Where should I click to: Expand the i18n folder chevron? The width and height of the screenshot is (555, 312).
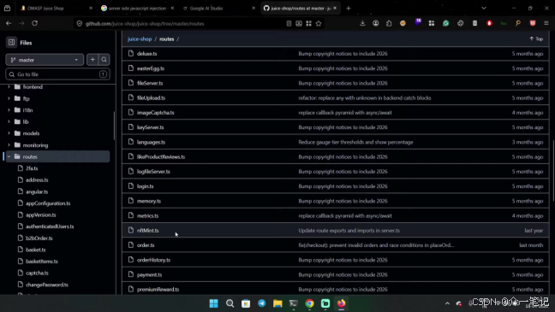9,110
